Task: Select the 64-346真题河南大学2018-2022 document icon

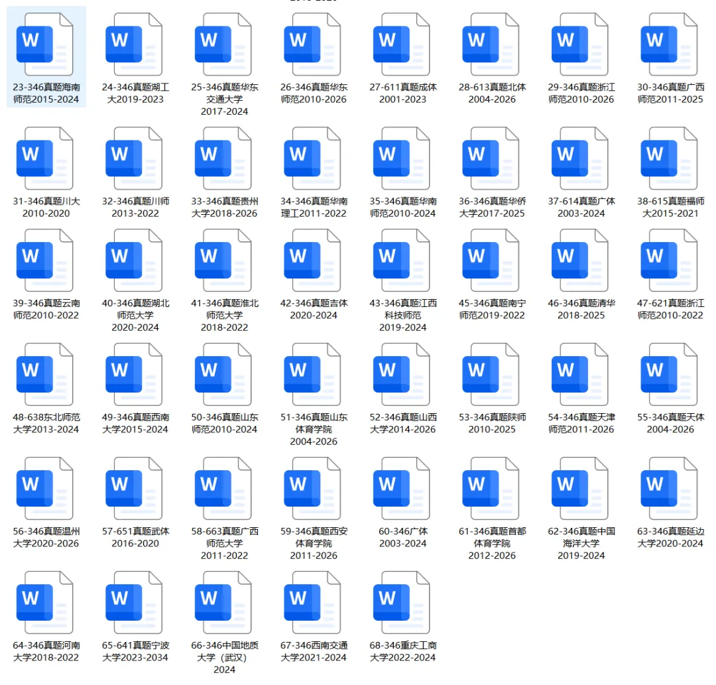Action: click(45, 603)
